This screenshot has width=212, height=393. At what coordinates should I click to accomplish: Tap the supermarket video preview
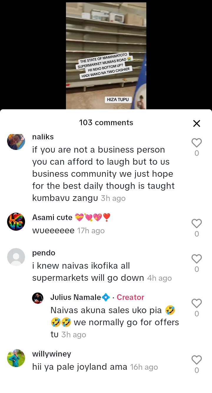pyautogui.click(x=106, y=56)
